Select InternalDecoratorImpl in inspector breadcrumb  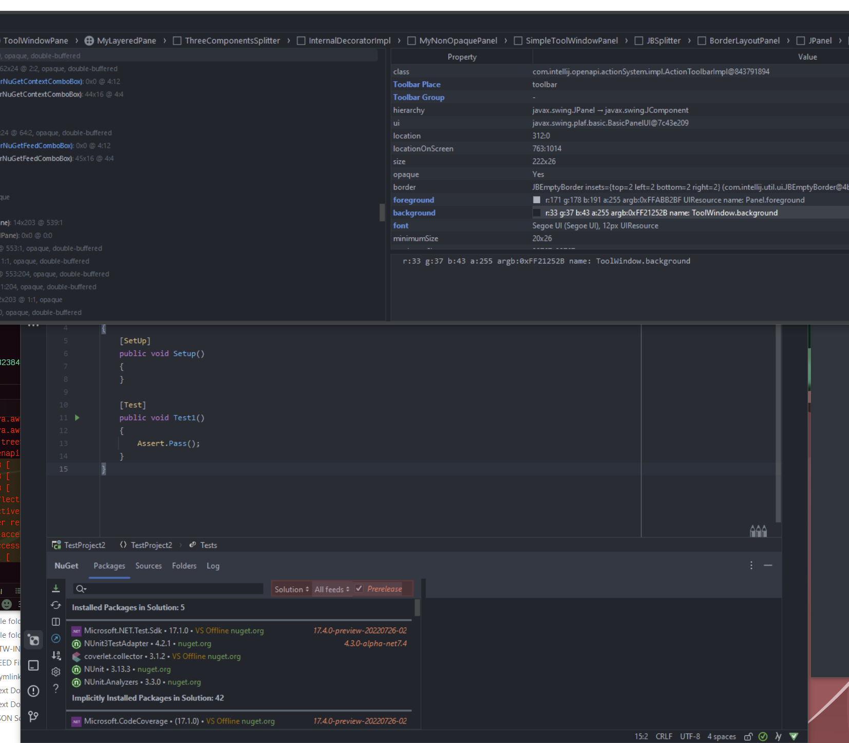coord(344,41)
